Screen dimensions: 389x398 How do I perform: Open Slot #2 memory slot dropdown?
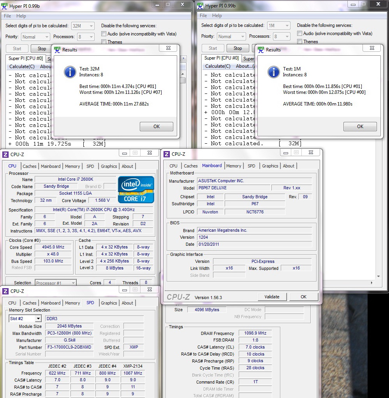(25, 319)
